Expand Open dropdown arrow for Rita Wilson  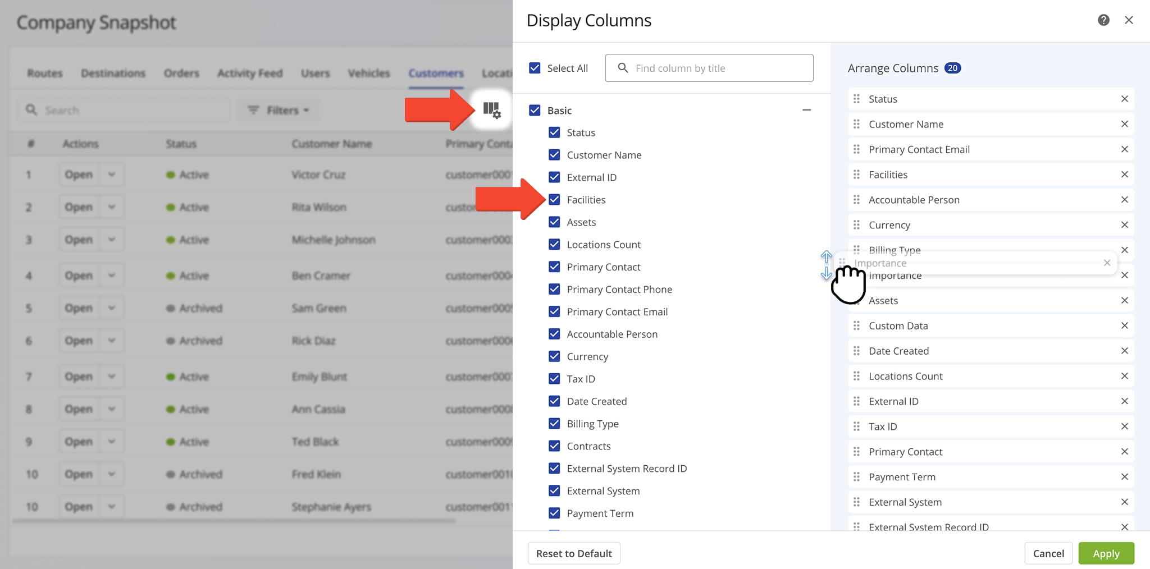point(112,207)
